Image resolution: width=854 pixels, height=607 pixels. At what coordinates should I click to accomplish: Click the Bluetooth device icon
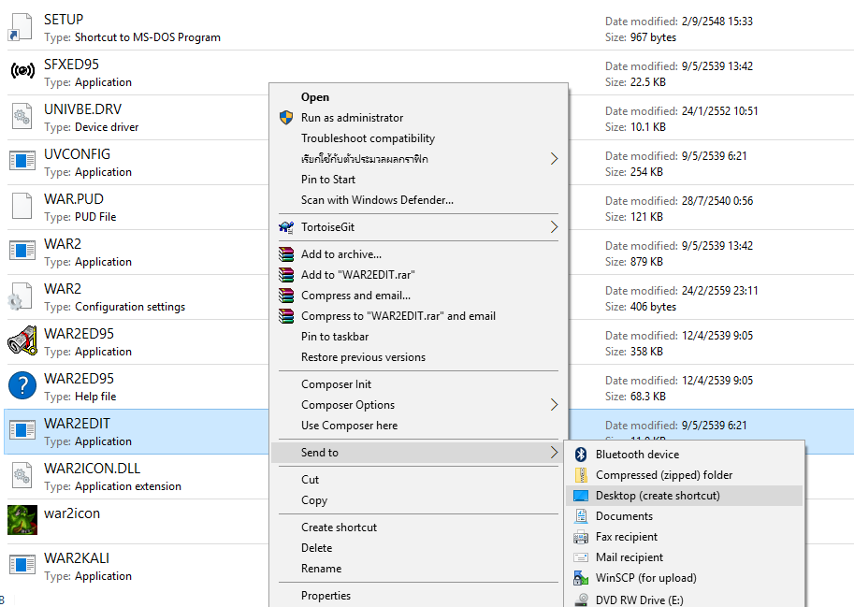tap(581, 455)
